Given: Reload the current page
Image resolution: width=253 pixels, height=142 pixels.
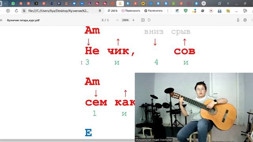Looking at the screenshot, I should [x=16, y=11].
